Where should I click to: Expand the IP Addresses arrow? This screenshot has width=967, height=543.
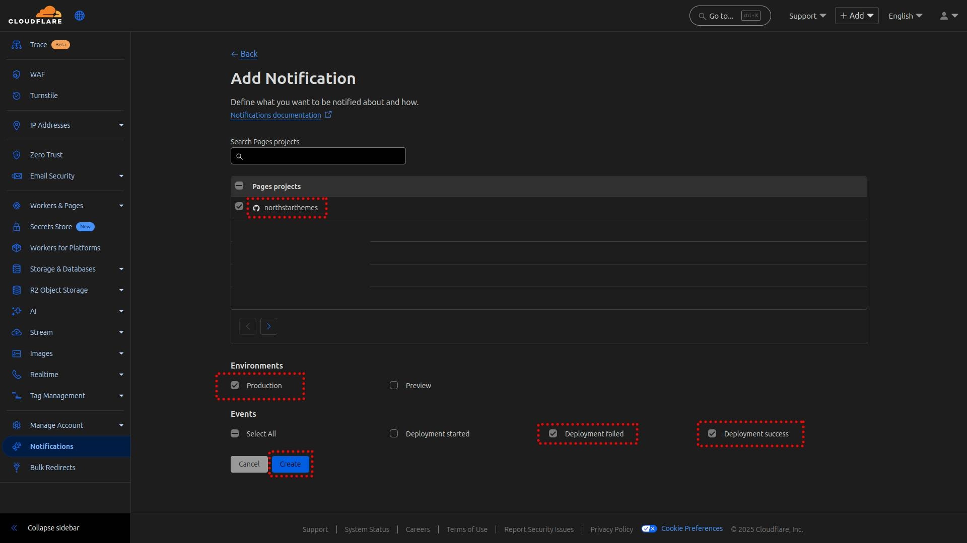tap(121, 125)
